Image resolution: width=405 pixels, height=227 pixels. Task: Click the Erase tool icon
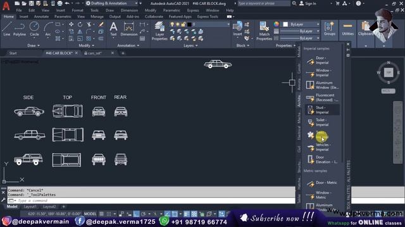click(x=101, y=25)
